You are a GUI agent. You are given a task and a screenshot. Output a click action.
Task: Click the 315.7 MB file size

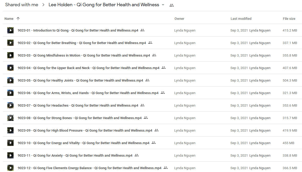coord(290,118)
